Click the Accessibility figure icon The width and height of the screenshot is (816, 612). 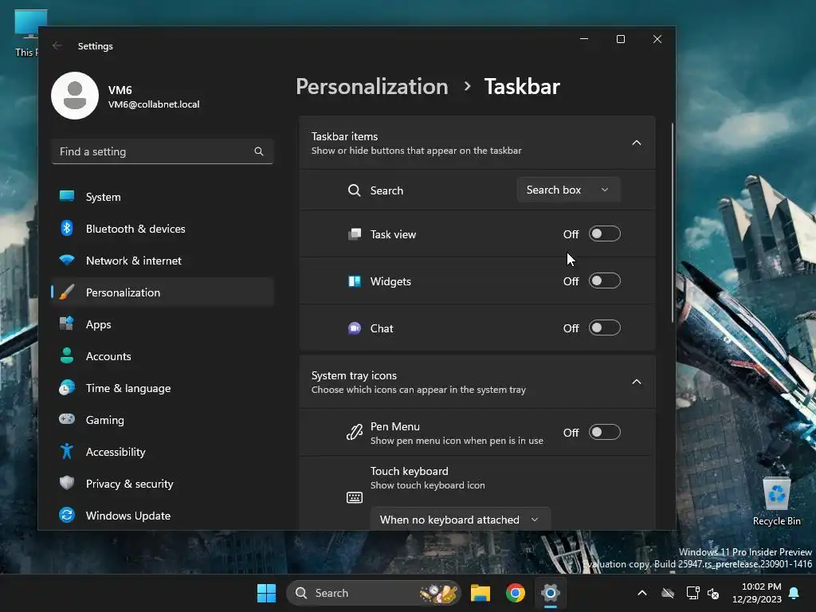[67, 451]
